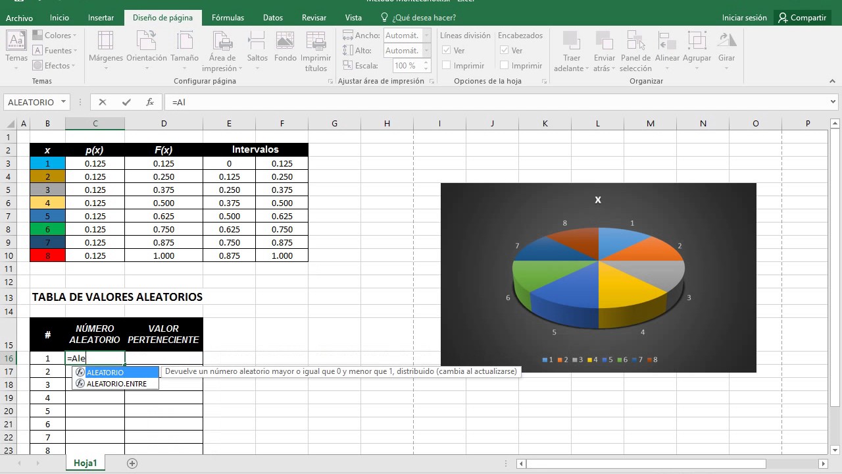
Task: Click Enviar atrás send backward button
Action: 604,51
